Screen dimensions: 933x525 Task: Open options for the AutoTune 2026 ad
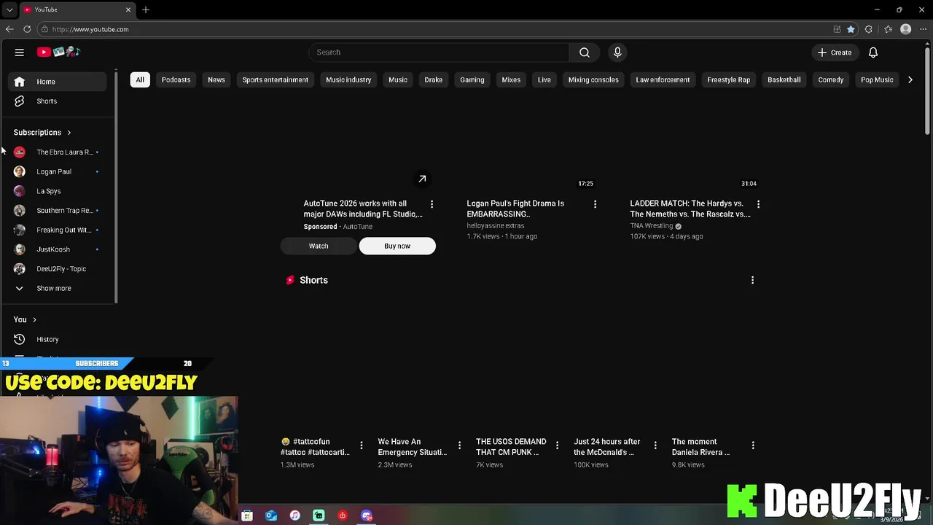[x=432, y=204]
